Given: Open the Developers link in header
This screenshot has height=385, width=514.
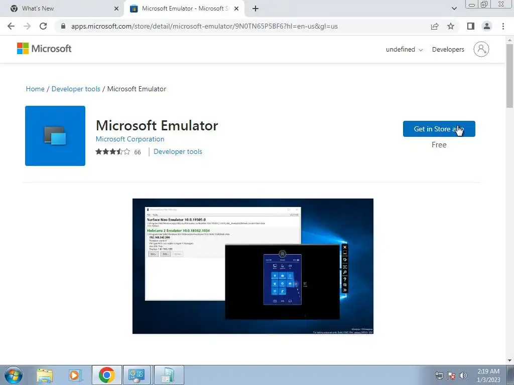Looking at the screenshot, I should [448, 50].
